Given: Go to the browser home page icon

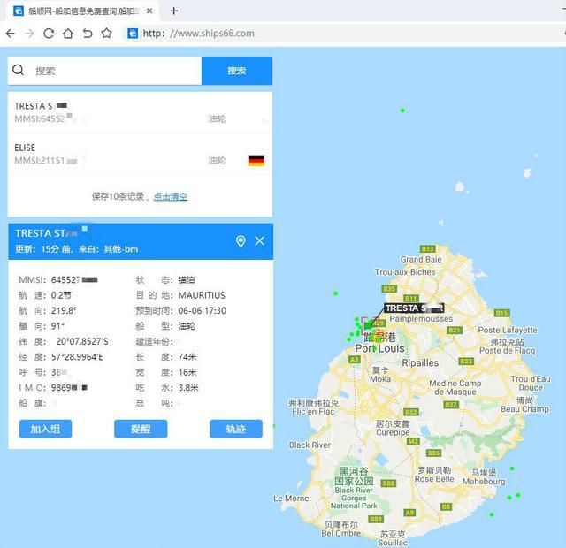Looking at the screenshot, I should point(68,34).
